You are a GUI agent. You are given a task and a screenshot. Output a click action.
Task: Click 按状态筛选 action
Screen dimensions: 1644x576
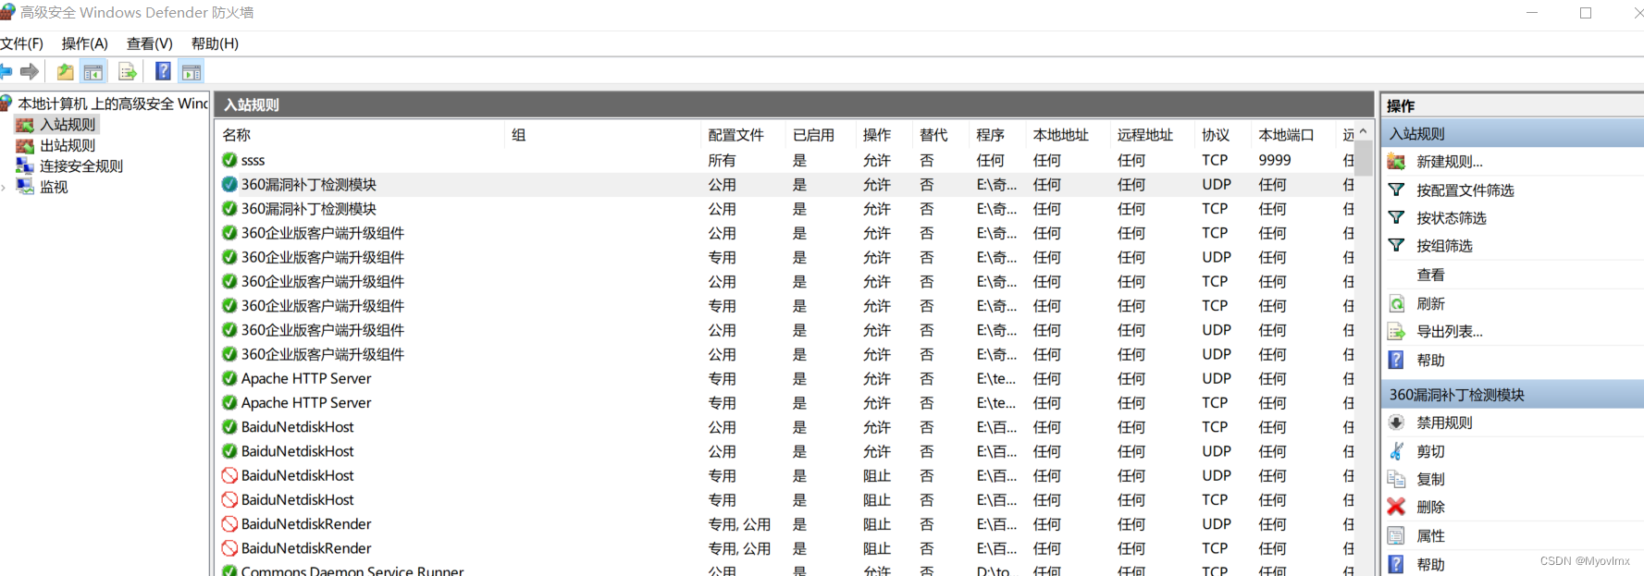[1452, 218]
